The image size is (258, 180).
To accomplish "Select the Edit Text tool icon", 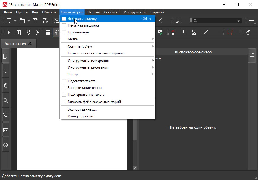I will 19,32.
